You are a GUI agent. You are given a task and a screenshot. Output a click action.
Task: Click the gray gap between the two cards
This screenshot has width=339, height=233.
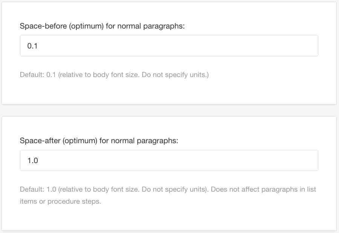(x=169, y=110)
